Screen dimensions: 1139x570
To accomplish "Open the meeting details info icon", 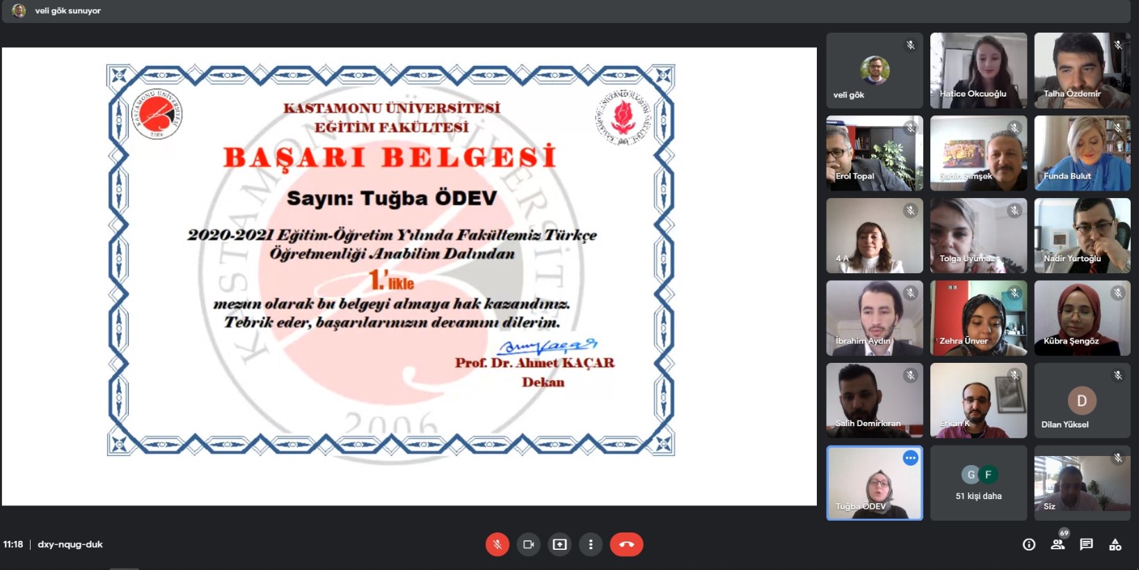I will [x=1029, y=544].
